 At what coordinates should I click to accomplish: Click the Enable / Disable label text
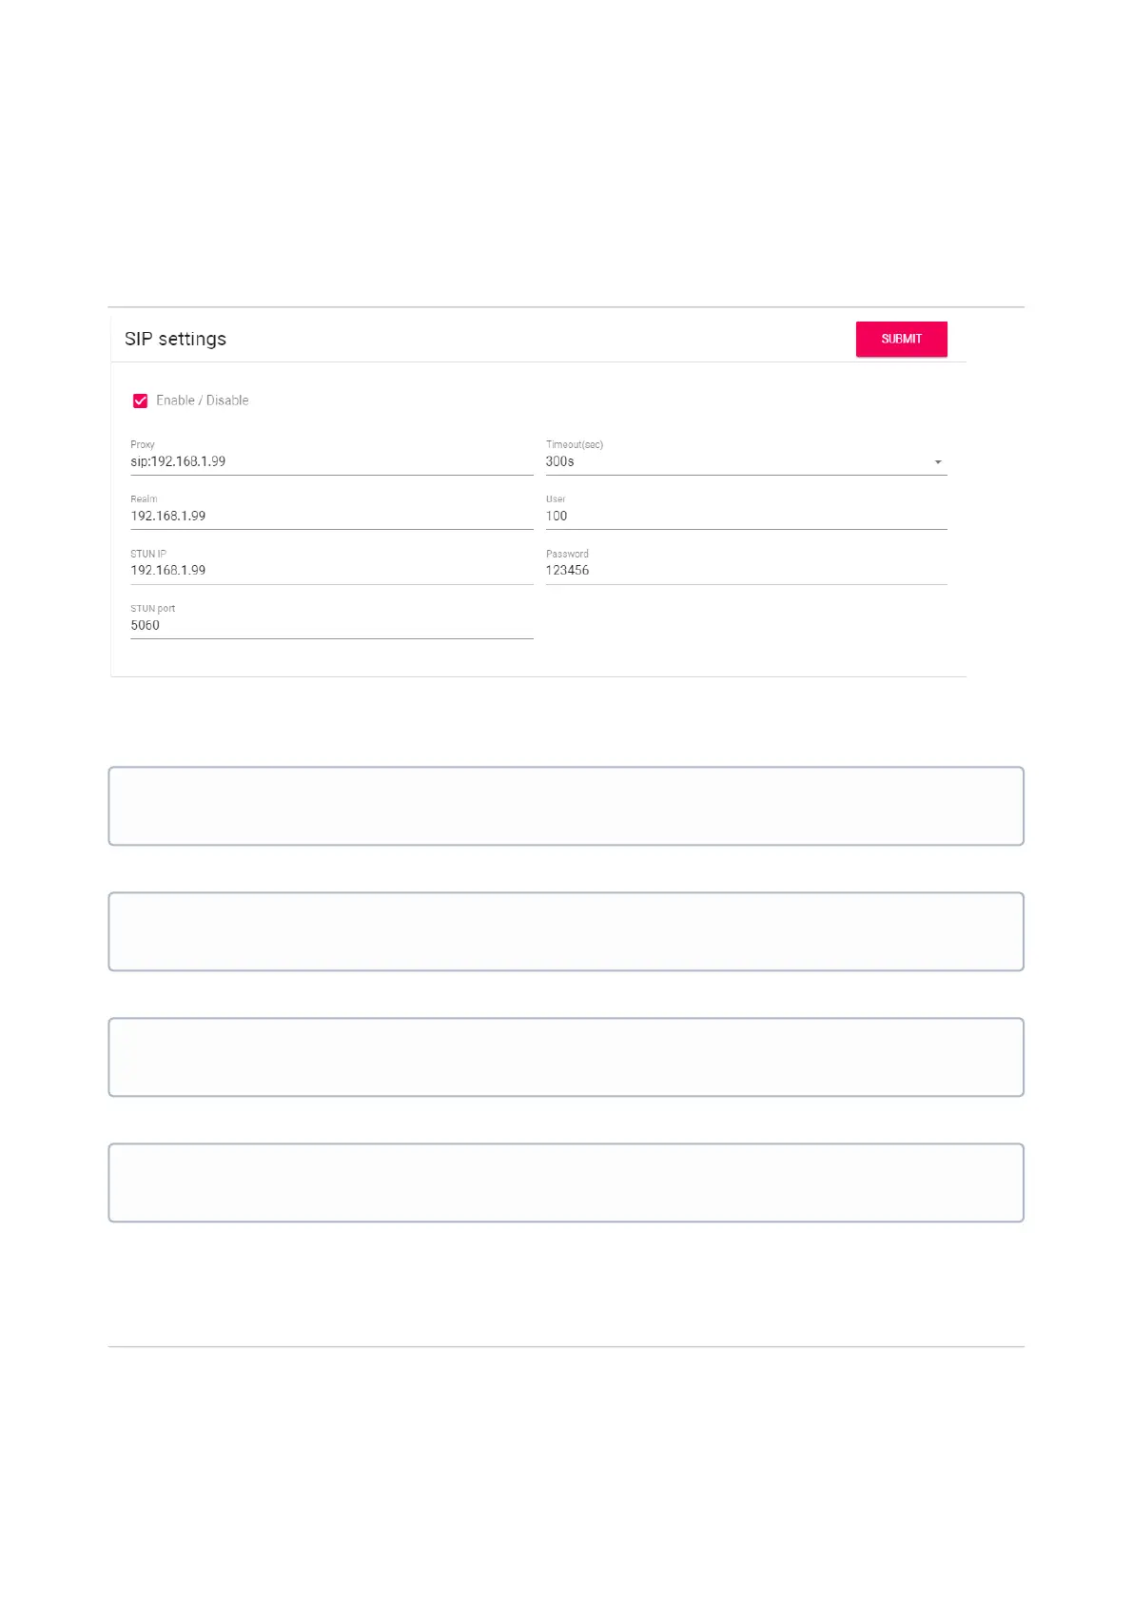click(x=202, y=400)
